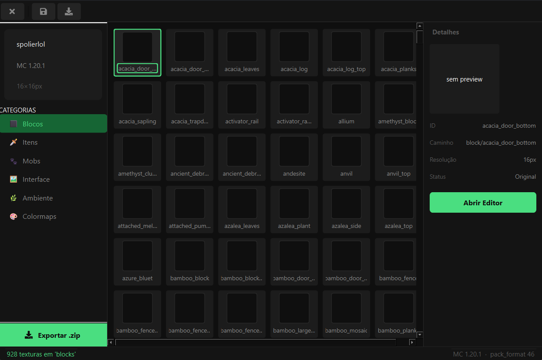Click the Itens sword icon

click(13, 142)
